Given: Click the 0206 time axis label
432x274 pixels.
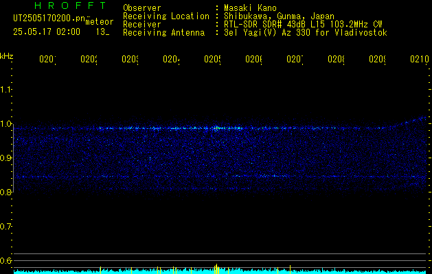Looking at the screenshot, I should click(253, 59).
